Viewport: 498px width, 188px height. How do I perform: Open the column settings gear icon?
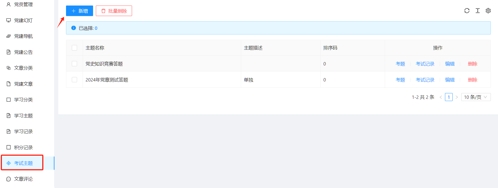click(x=488, y=11)
